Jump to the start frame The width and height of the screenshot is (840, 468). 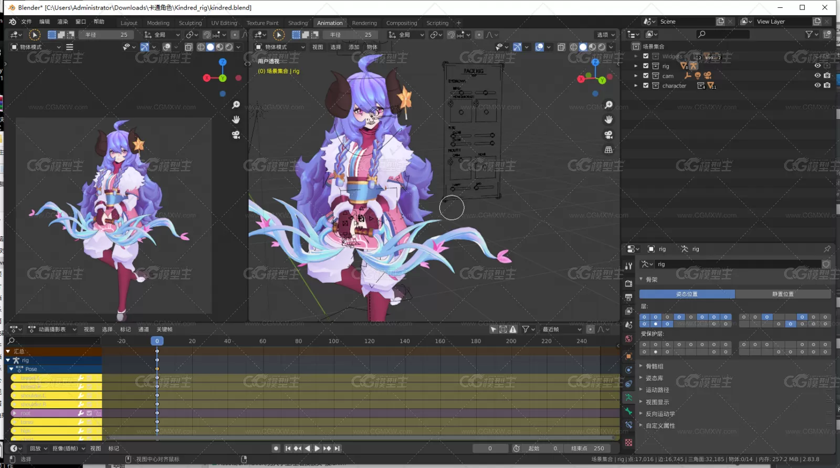click(x=288, y=449)
